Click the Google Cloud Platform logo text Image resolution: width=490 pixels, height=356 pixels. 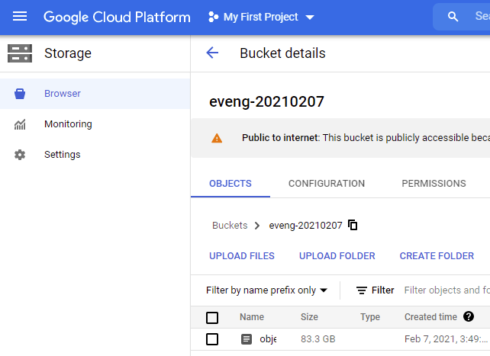click(x=117, y=18)
